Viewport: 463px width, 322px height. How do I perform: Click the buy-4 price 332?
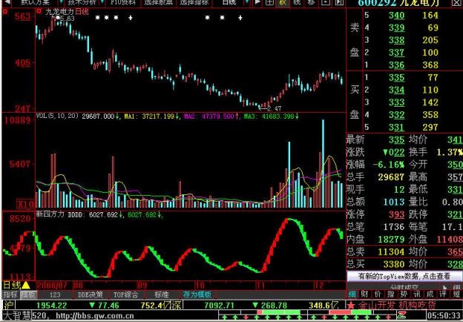point(396,115)
